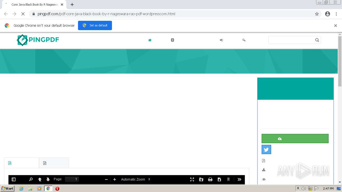Zoom in on the PDF viewer
Viewport: 342px width, 192px height.
click(115, 179)
